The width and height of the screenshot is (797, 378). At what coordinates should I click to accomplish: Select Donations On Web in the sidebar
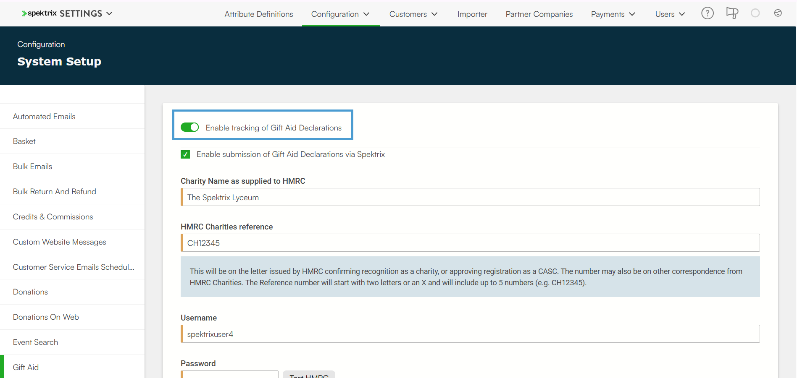[72, 317]
